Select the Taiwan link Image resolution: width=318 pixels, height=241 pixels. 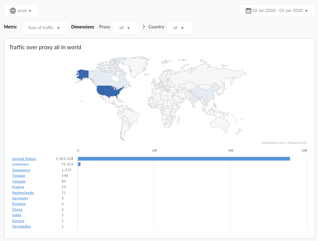click(x=19, y=176)
